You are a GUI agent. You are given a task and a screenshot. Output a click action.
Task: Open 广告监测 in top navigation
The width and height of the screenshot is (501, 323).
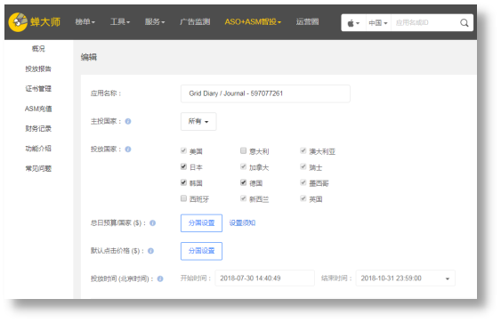tap(195, 21)
